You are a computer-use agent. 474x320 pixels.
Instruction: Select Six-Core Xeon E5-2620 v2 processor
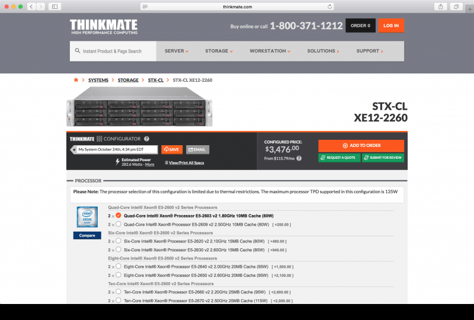(119, 241)
